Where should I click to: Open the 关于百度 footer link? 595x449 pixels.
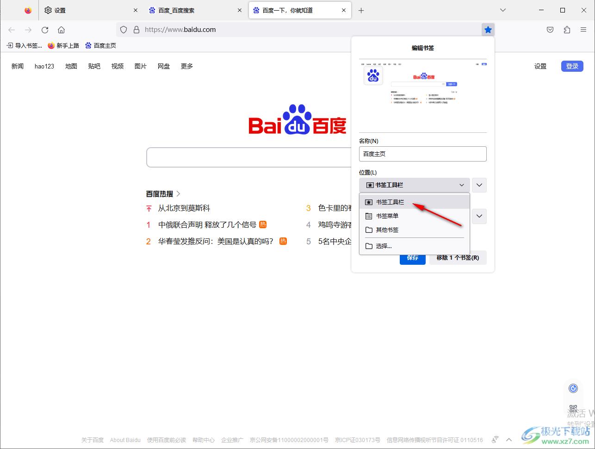93,440
